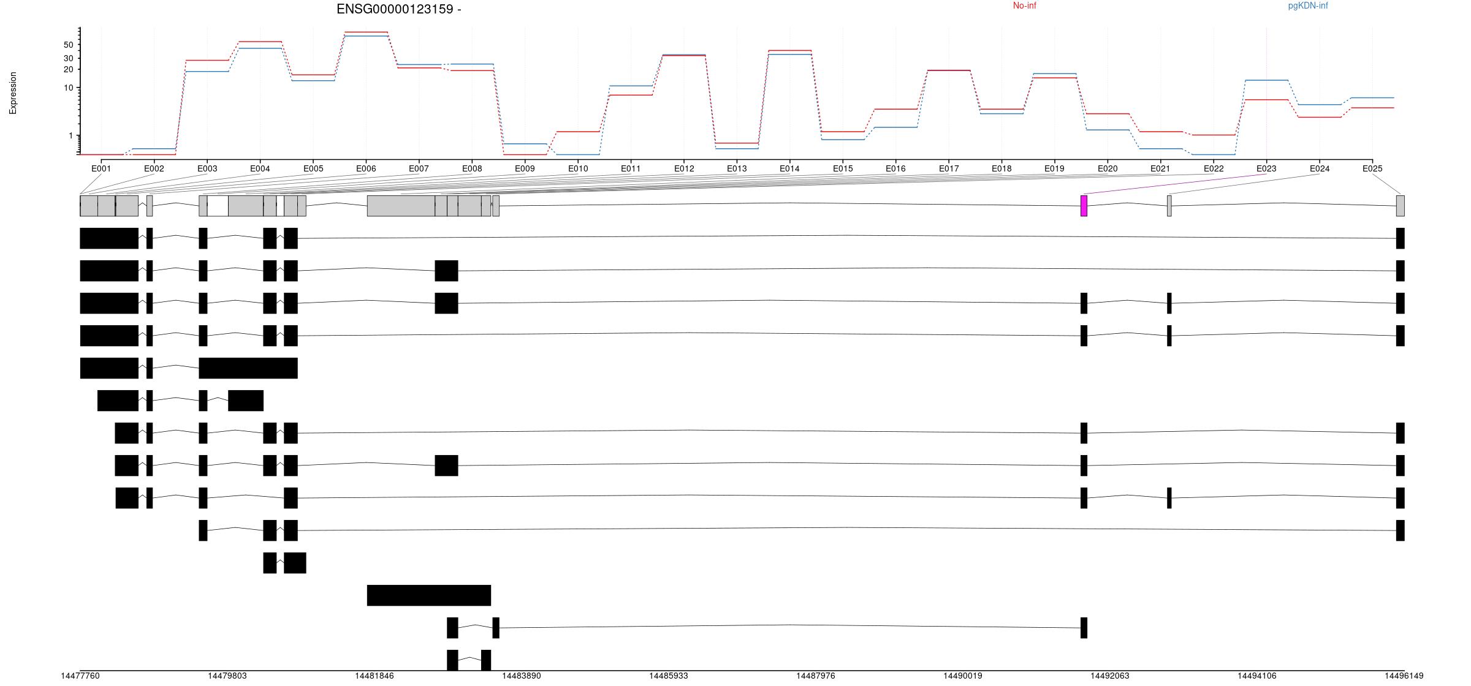Click the y-axis tick value 30

coord(68,58)
